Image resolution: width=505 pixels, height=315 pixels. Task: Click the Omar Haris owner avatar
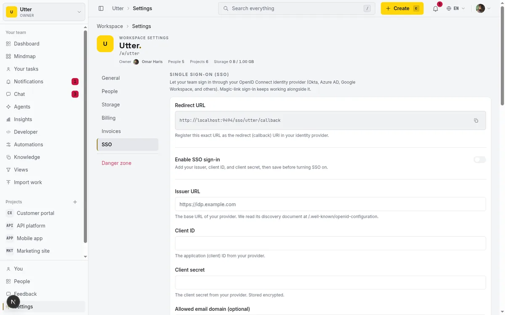(136, 62)
